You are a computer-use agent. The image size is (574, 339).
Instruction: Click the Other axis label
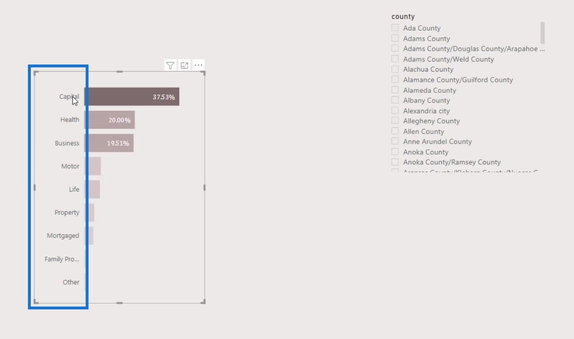coord(71,282)
